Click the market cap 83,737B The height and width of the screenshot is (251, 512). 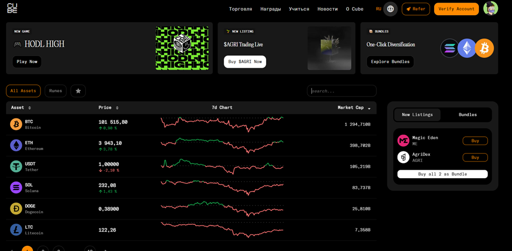(361, 188)
